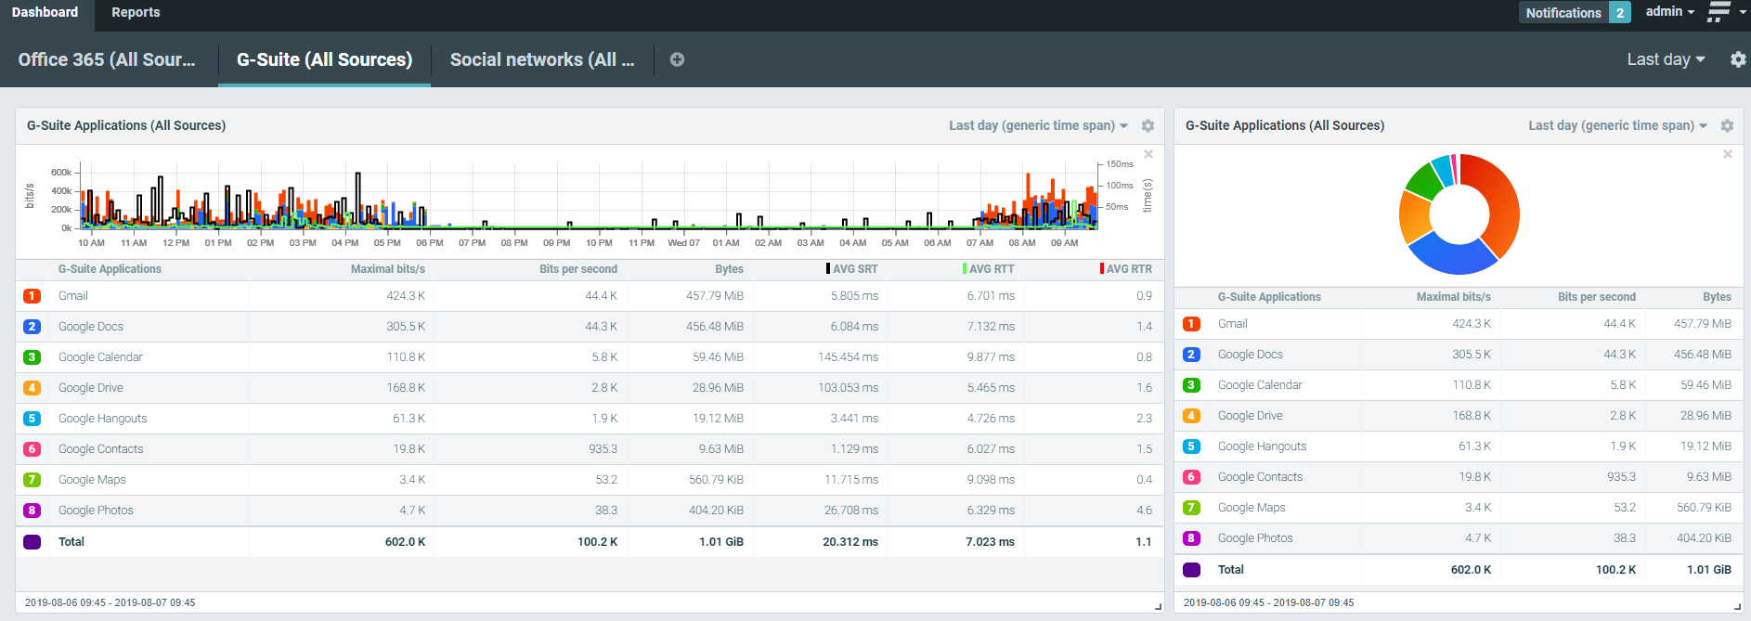This screenshot has height=621, width=1751.
Task: Close the donut chart in right widget
Action: point(1728,154)
